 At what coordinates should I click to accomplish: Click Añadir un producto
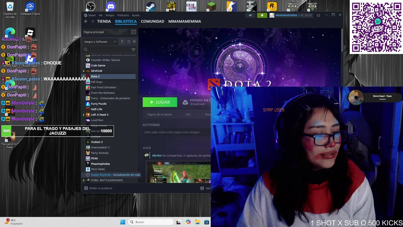101,188
